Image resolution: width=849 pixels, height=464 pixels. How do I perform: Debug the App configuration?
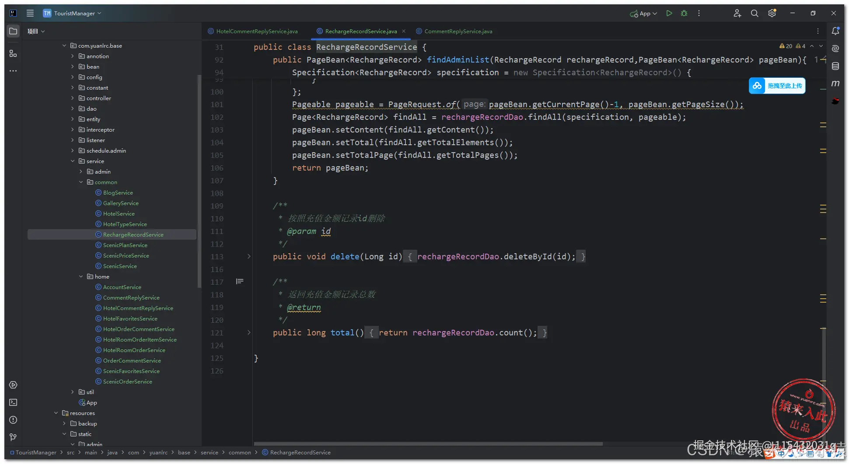684,13
